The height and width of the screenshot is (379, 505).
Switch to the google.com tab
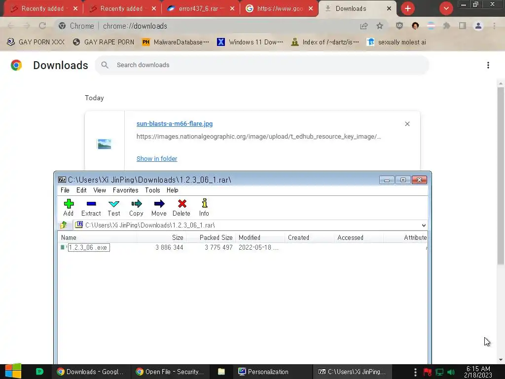279,9
